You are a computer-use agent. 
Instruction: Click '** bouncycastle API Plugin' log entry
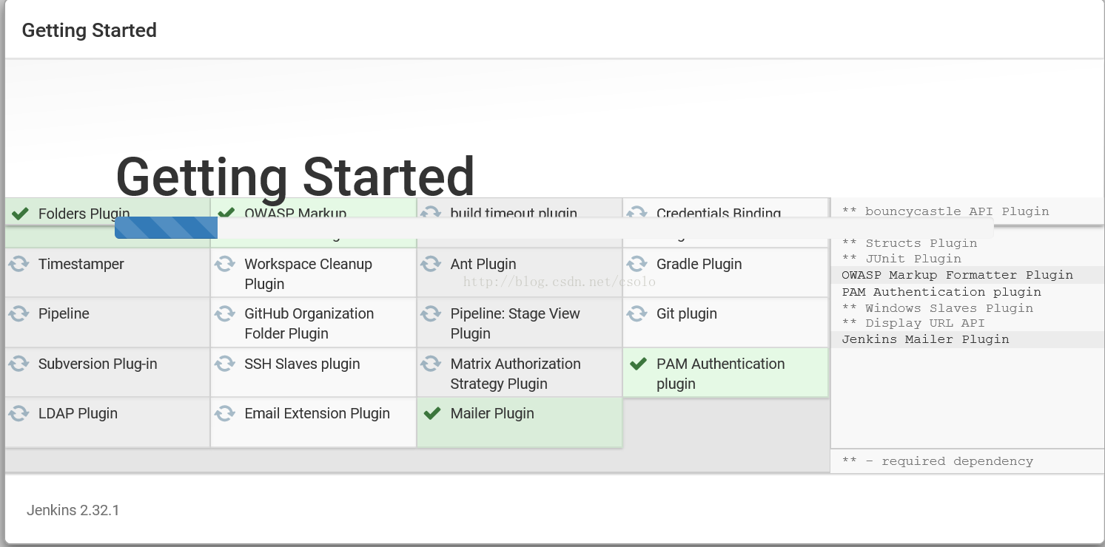[945, 211]
